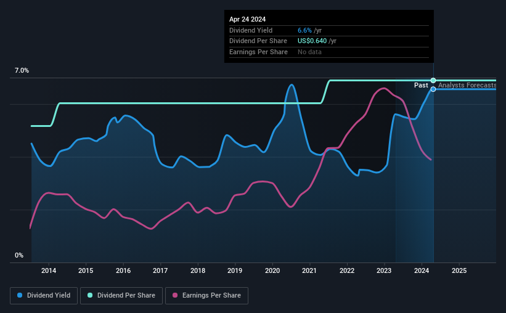Select the 2025 label on the x-axis
Screen dimensions: 506x313
459,270
